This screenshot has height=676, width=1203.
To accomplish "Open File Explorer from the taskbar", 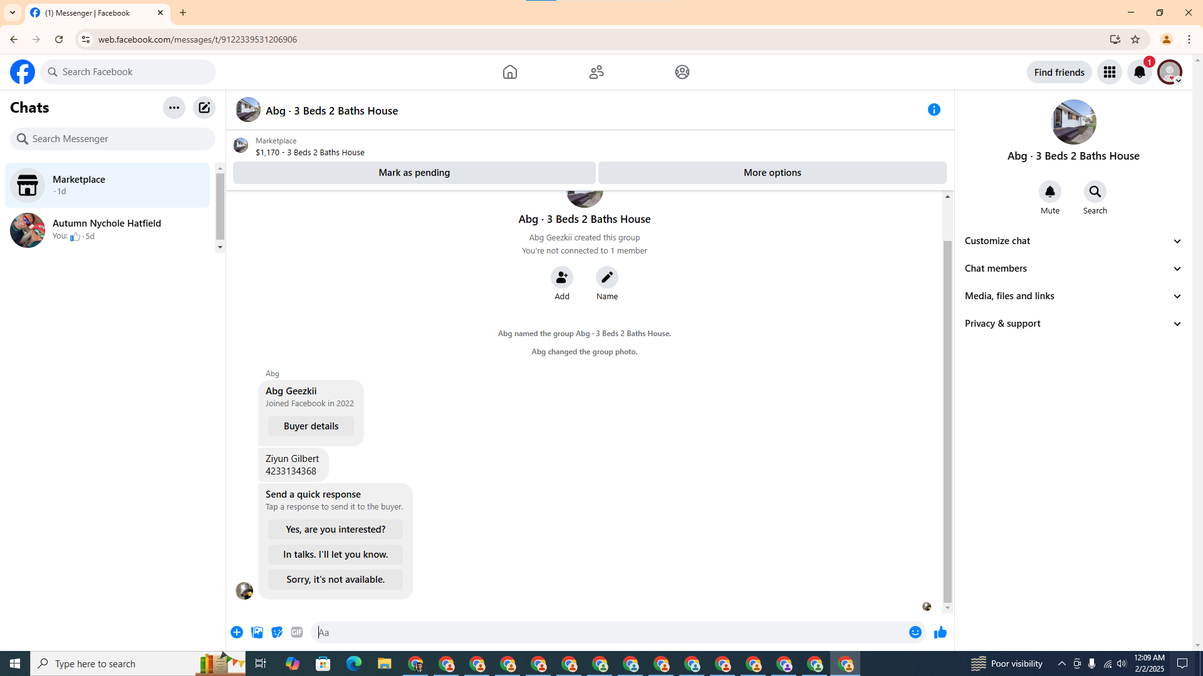I will [x=384, y=663].
